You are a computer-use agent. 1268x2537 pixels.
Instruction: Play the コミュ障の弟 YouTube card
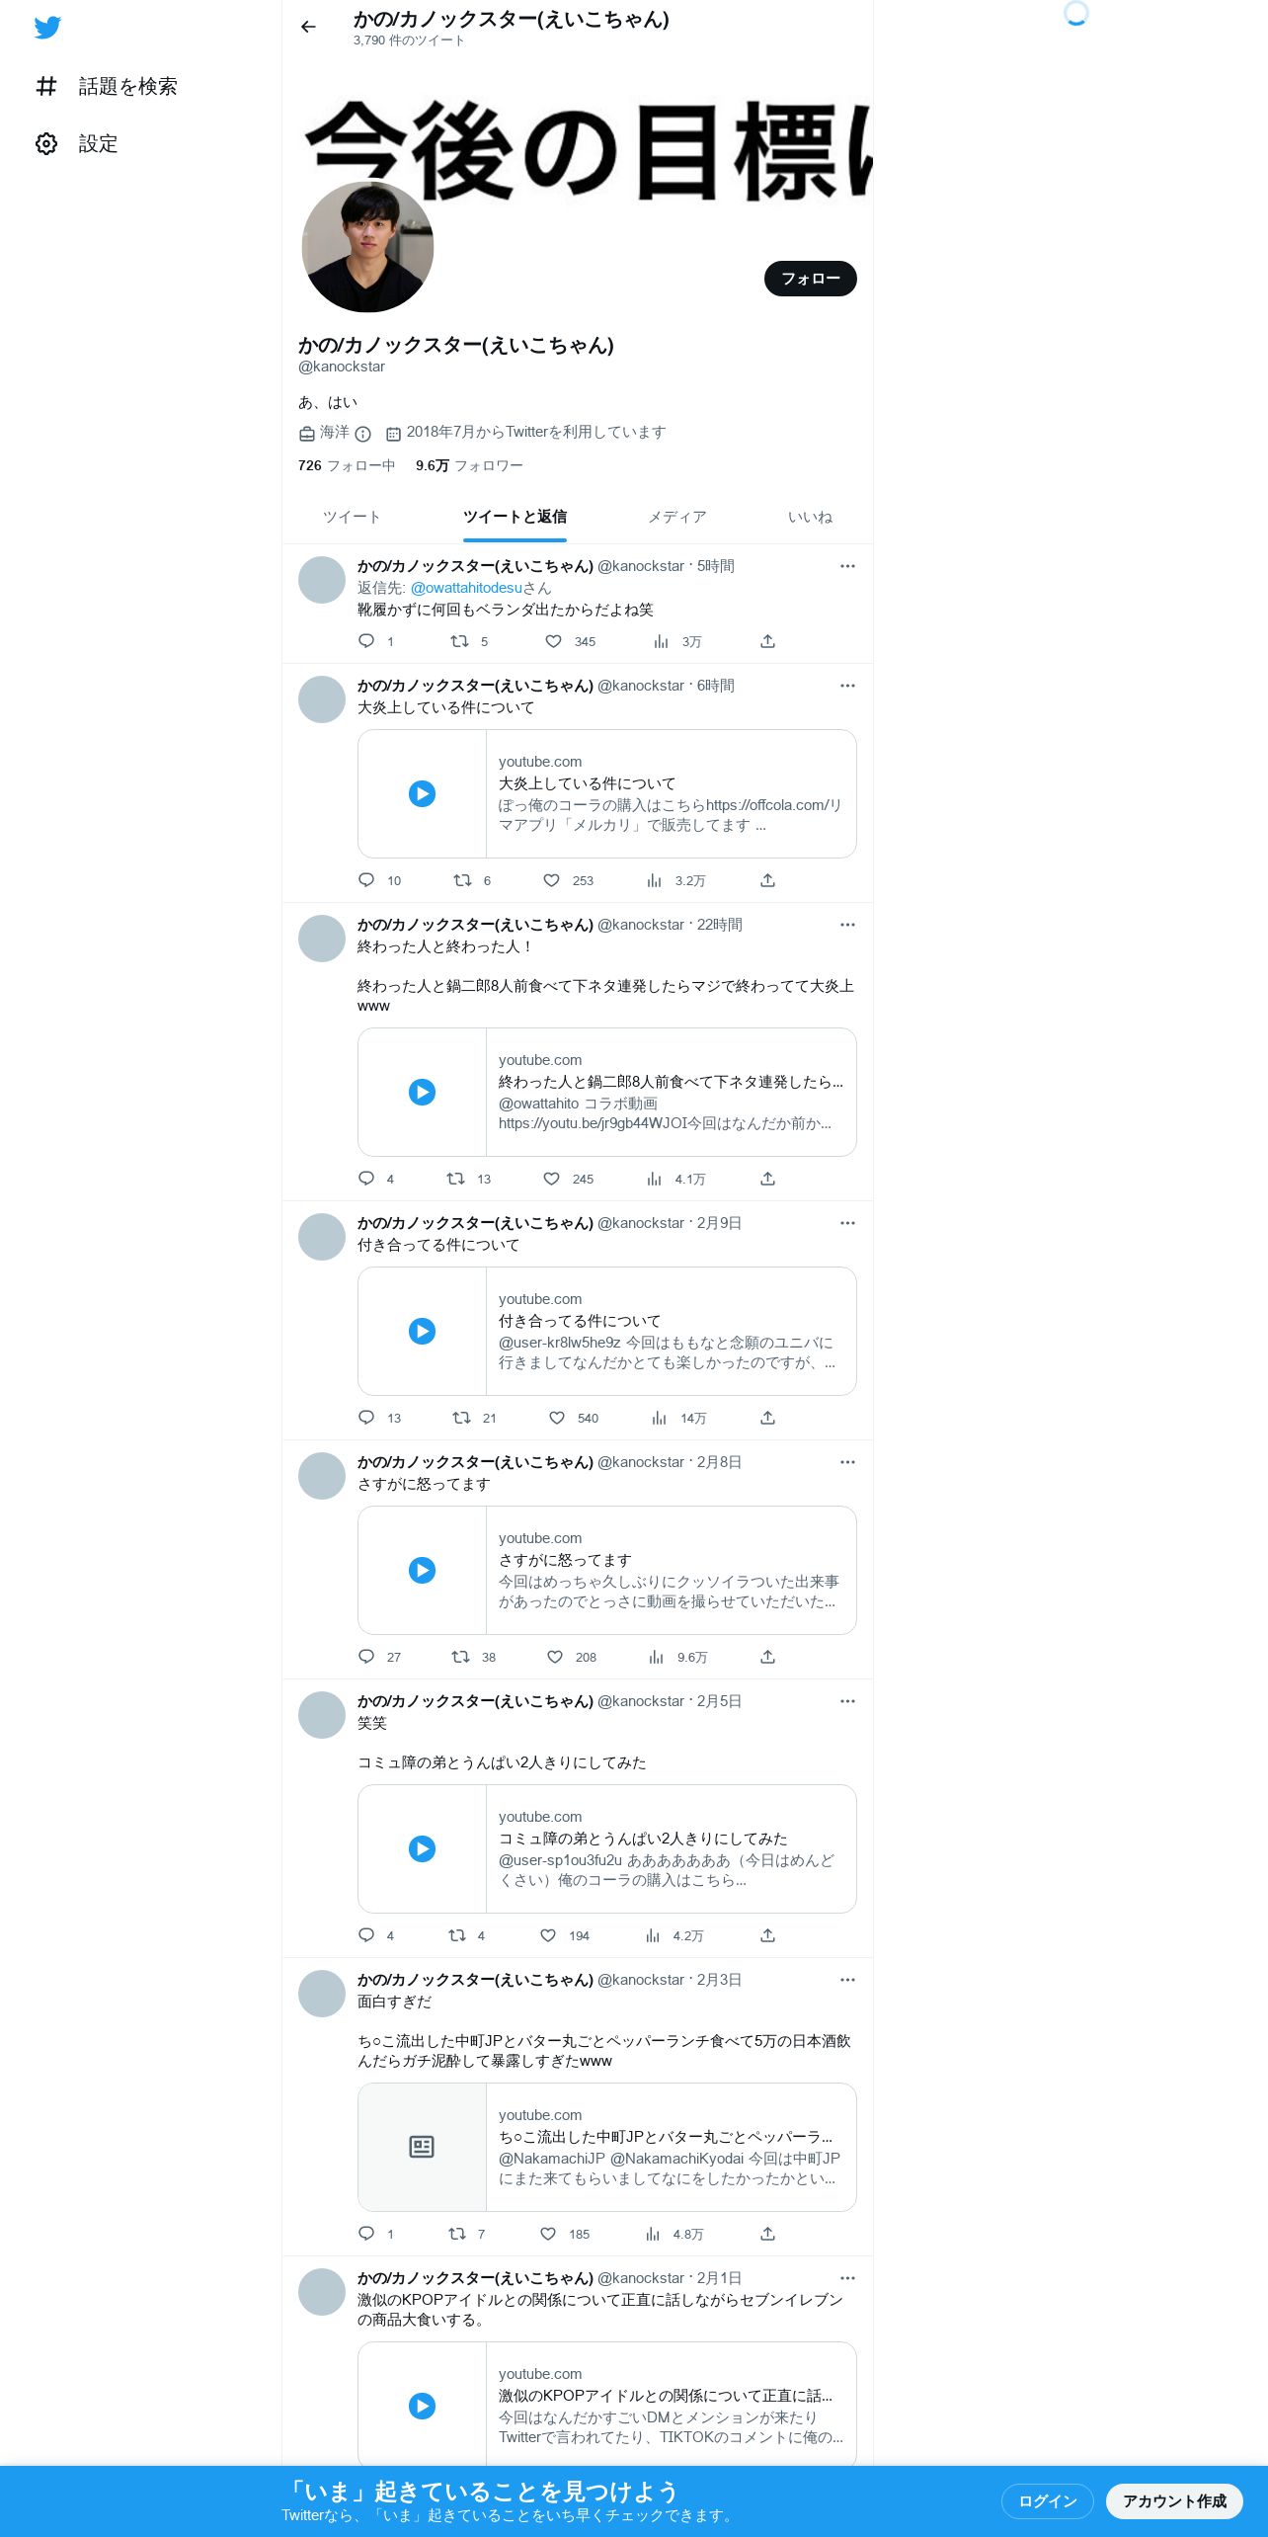point(422,1848)
